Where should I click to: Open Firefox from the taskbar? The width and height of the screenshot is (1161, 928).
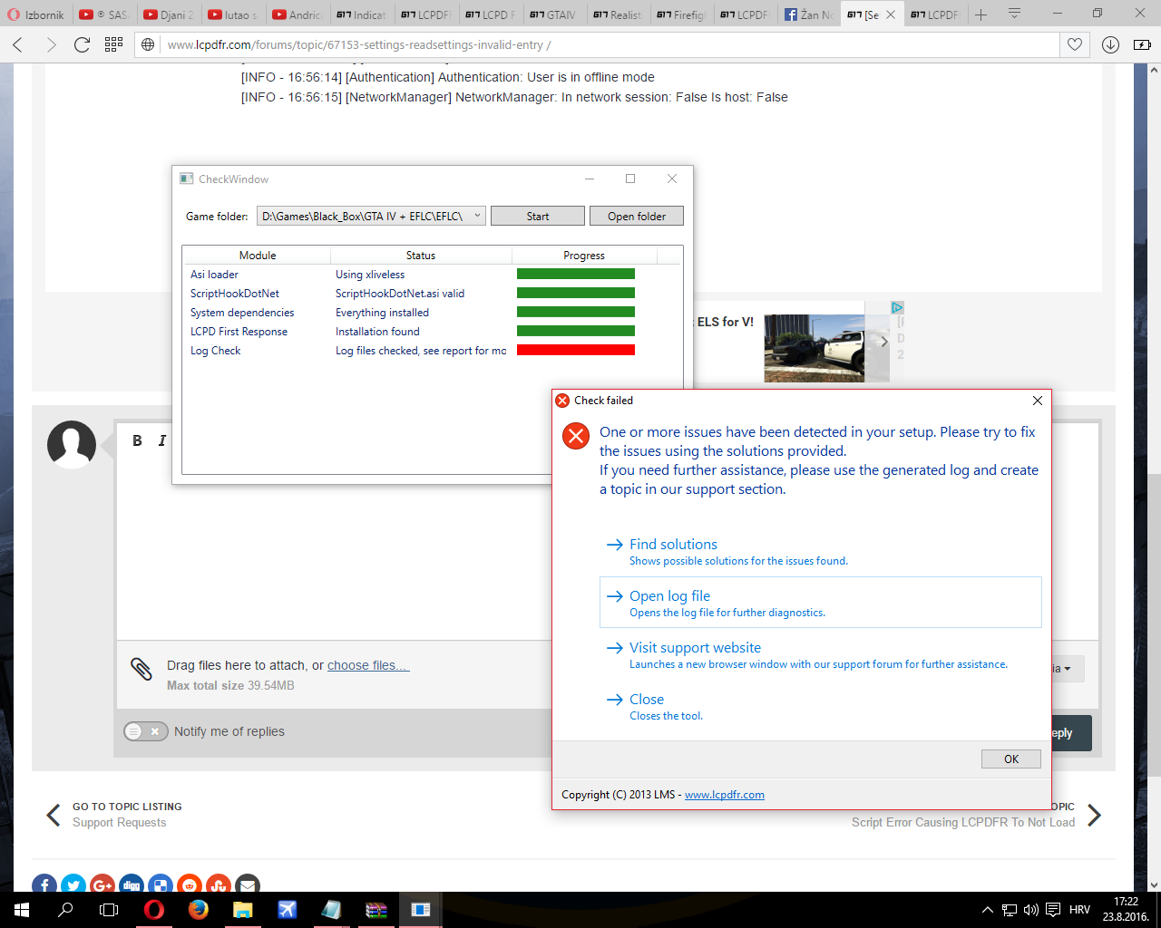click(199, 910)
